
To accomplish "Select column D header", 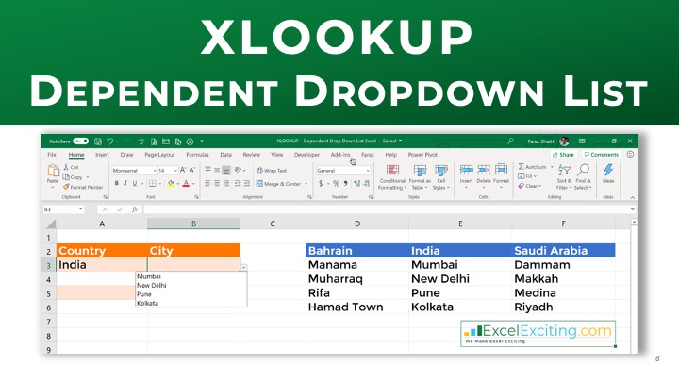I will click(357, 224).
